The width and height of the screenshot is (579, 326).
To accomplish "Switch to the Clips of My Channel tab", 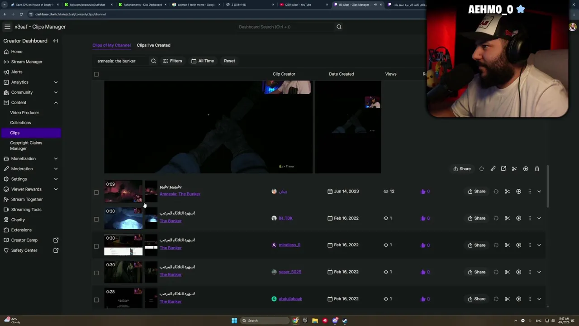I will coord(111,45).
